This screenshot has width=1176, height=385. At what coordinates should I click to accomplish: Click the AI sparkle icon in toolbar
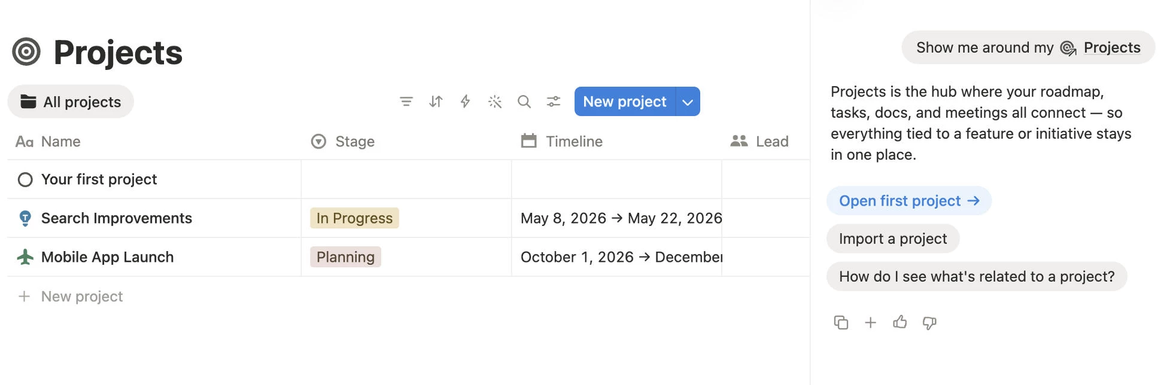494,102
